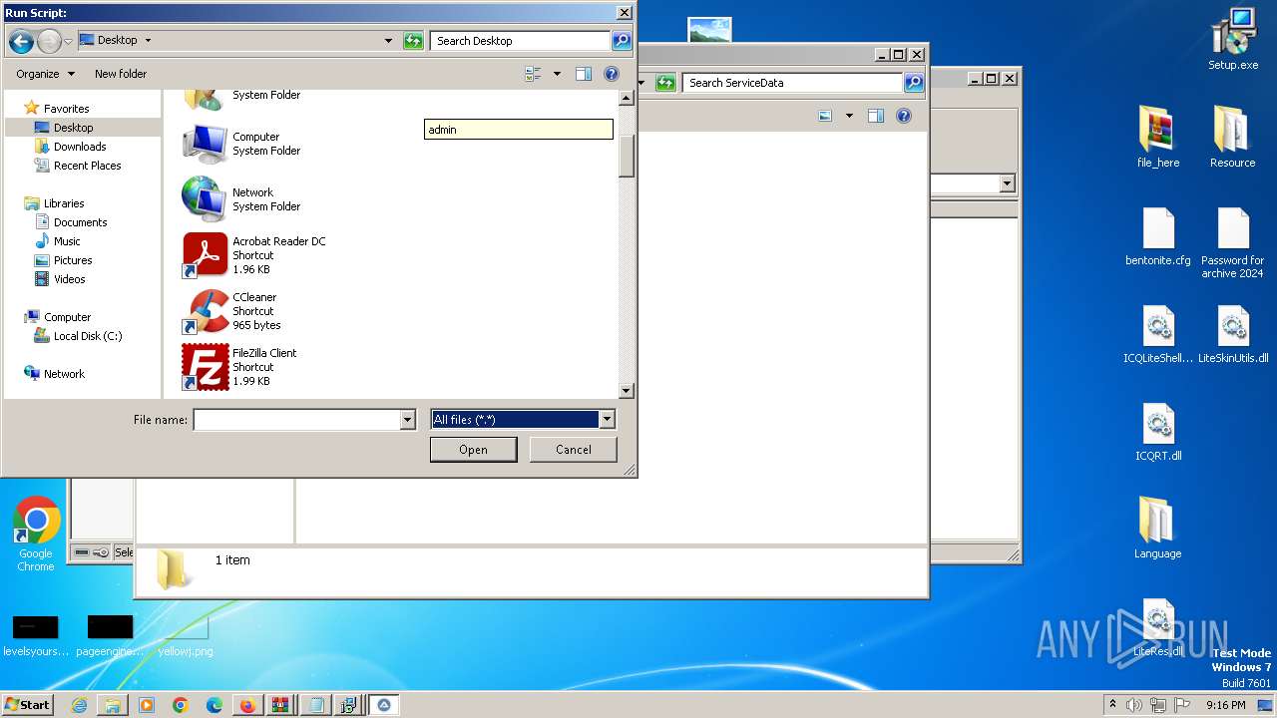This screenshot has width=1277, height=718.
Task: Select the ICQRT.dll desktop file
Action: click(x=1158, y=433)
